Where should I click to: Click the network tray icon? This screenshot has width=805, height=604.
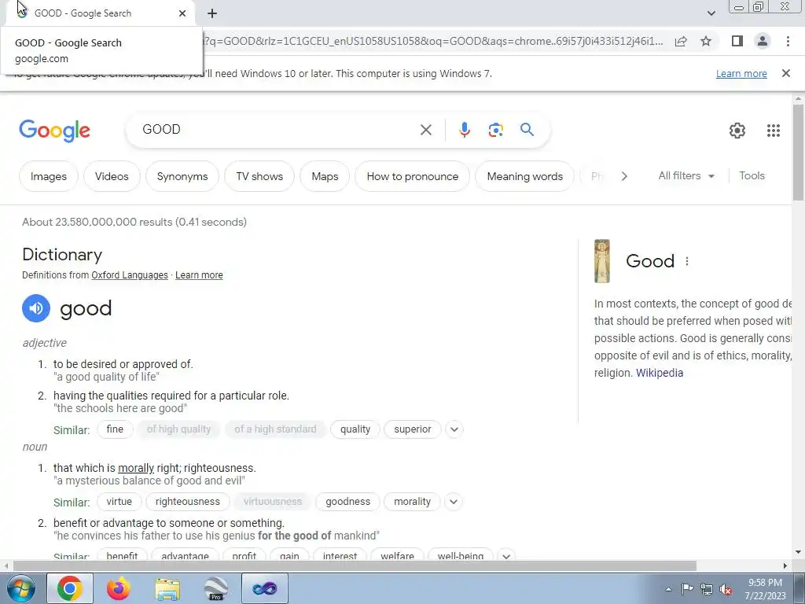tap(707, 589)
